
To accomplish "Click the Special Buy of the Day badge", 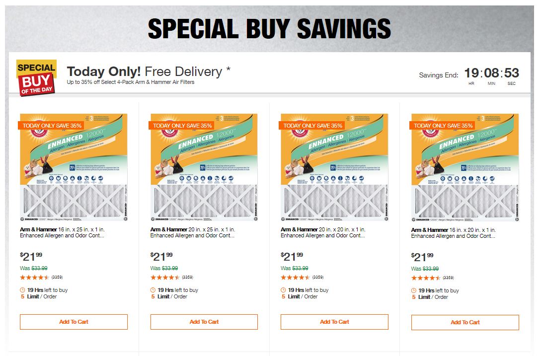I will coord(36,78).
